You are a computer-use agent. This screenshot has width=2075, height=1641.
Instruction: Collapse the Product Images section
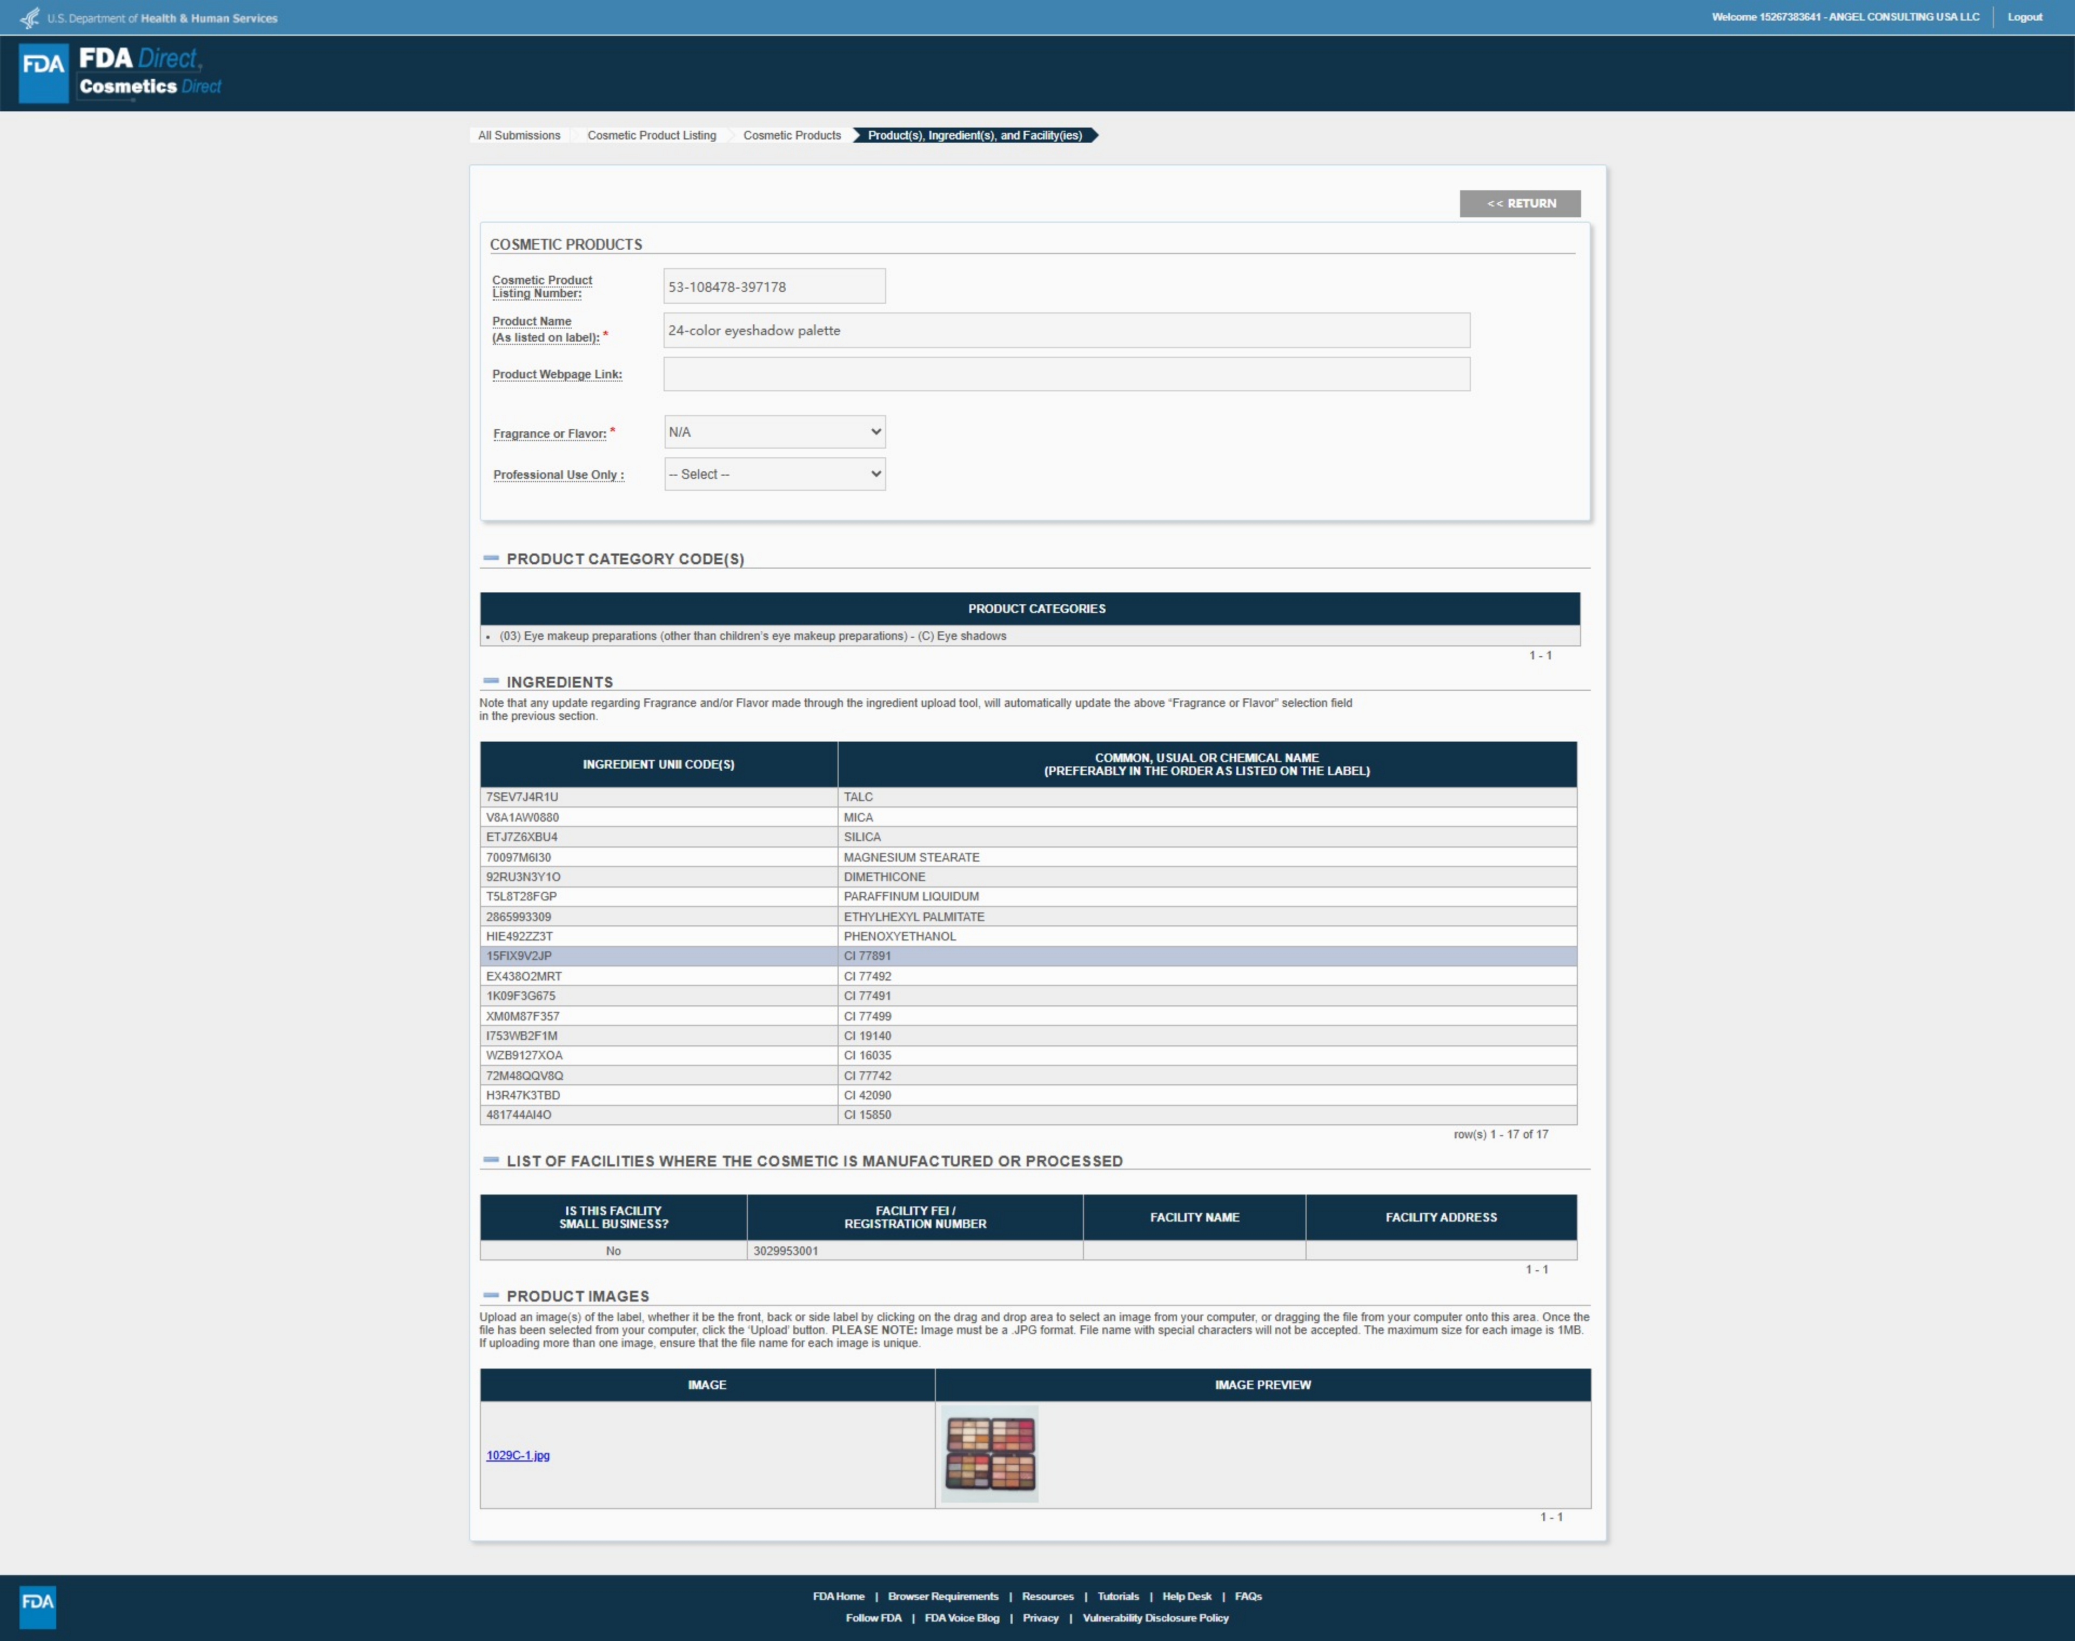[x=491, y=1295]
